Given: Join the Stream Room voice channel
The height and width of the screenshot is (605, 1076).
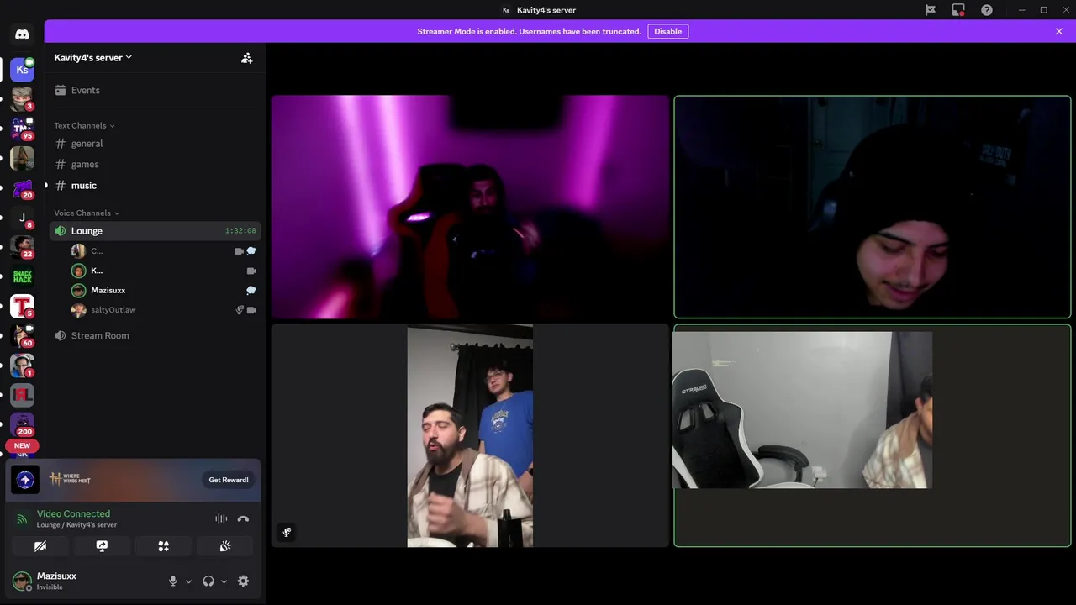Looking at the screenshot, I should coord(155,335).
